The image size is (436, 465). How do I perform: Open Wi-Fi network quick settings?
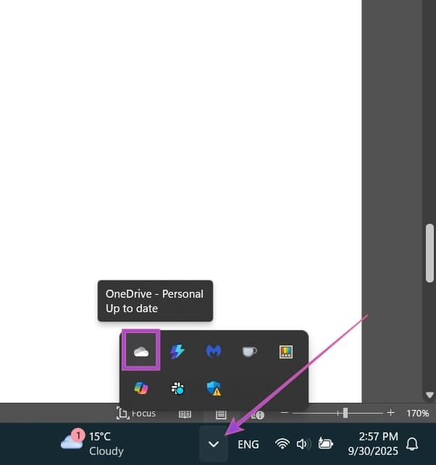tap(282, 444)
